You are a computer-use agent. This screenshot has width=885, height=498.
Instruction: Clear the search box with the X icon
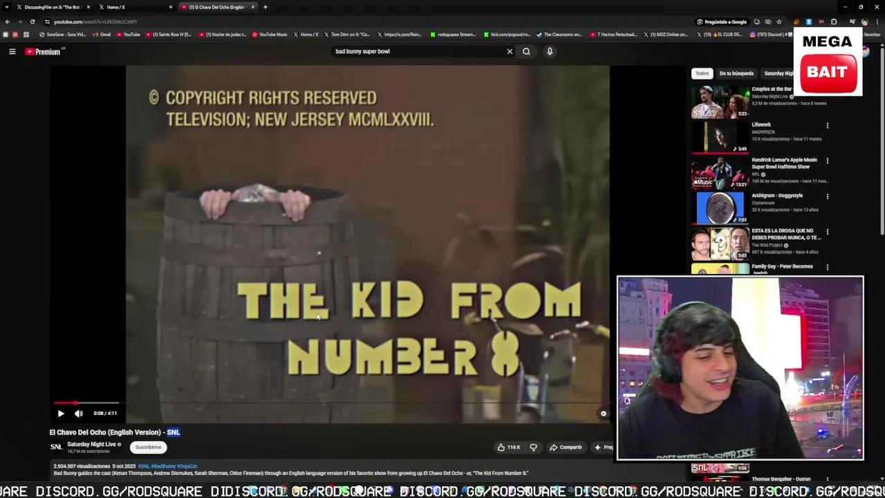tap(510, 51)
